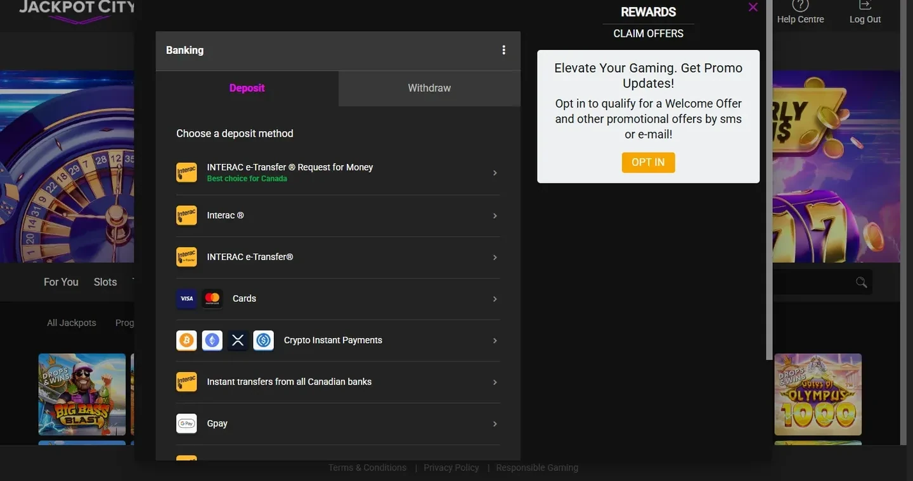This screenshot has width=913, height=481.
Task: Open the Terms & Conditions link
Action: click(367, 468)
